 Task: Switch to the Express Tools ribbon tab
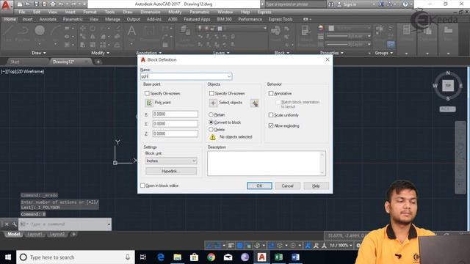[x=281, y=19]
